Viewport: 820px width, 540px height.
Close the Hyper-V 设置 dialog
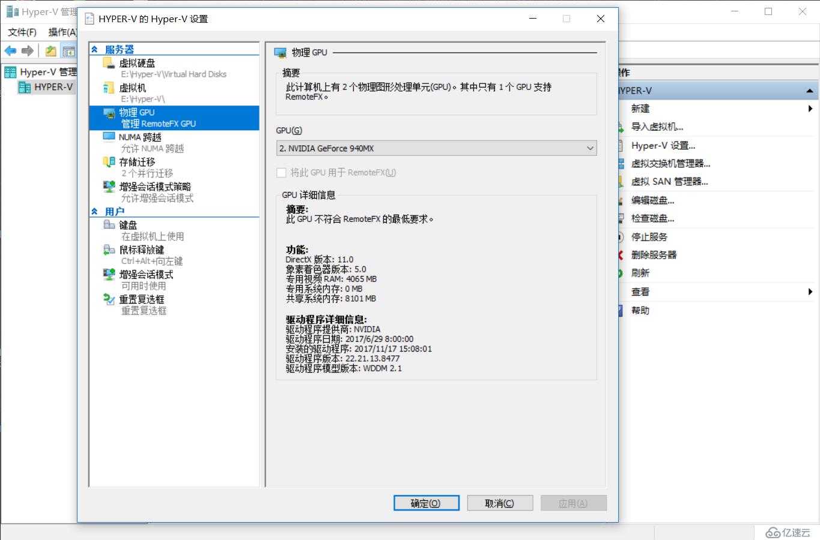pyautogui.click(x=600, y=19)
